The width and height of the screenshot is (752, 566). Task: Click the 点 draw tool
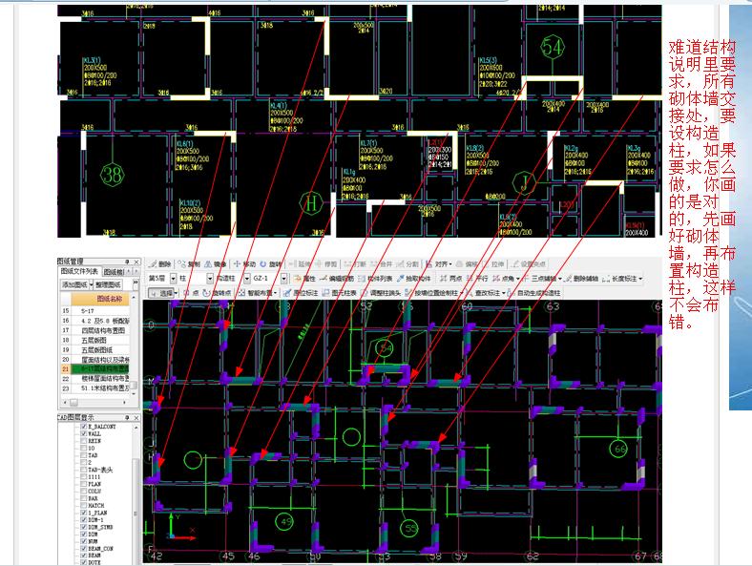pyautogui.click(x=191, y=293)
